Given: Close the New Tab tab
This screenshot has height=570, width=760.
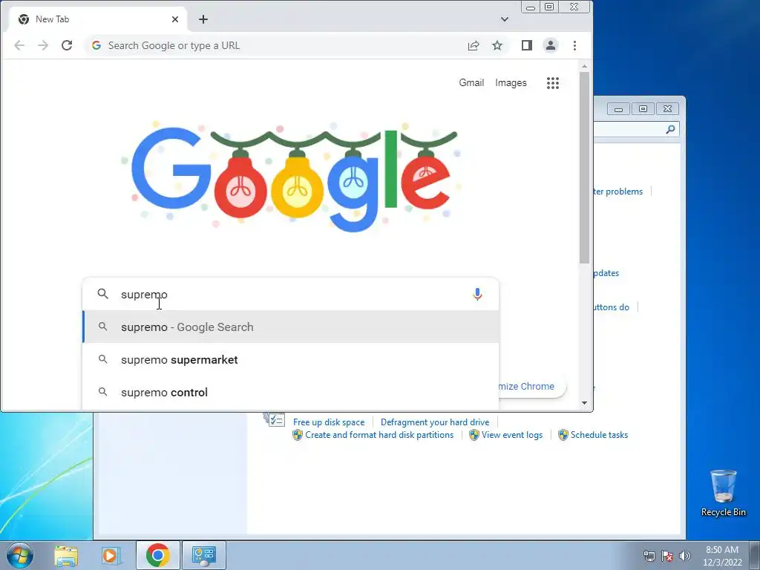Looking at the screenshot, I should pyautogui.click(x=175, y=19).
